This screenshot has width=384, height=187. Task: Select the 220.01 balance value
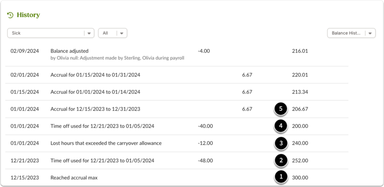pos(300,75)
